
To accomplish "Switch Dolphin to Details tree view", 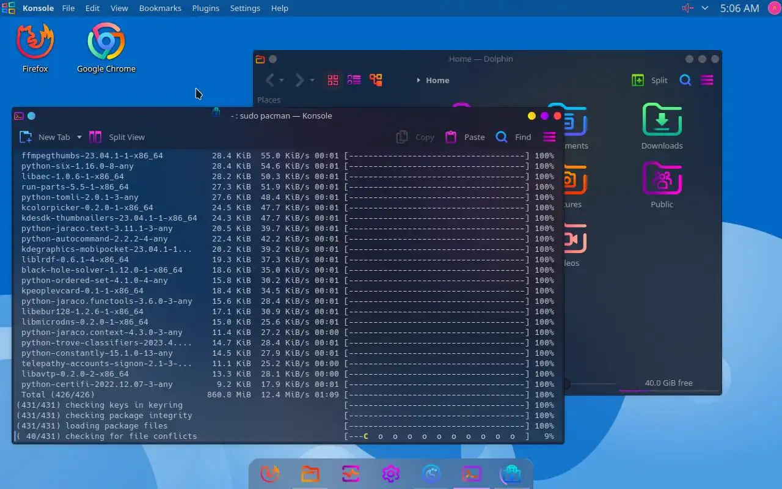I will coord(376,80).
